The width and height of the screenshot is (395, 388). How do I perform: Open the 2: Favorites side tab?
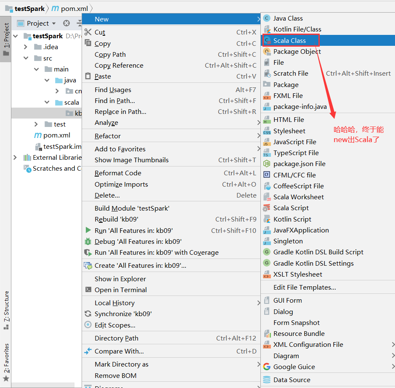point(6,362)
